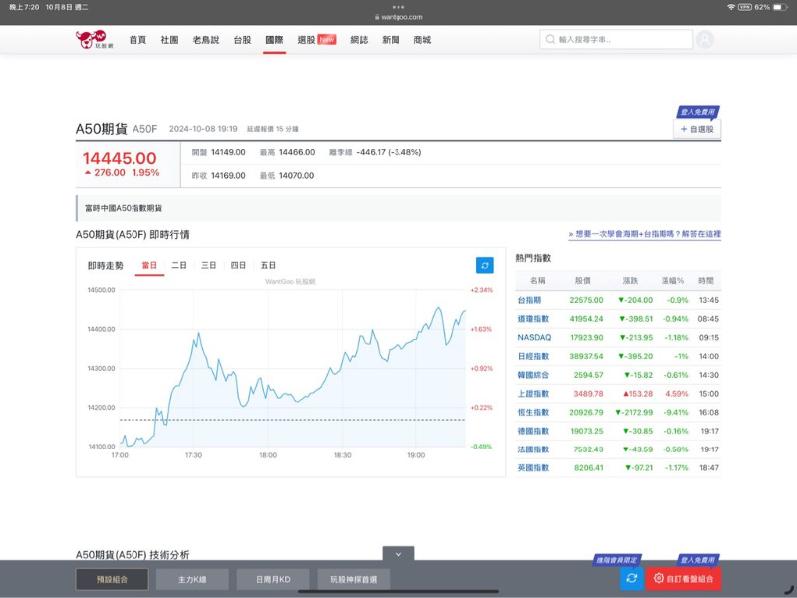Image resolution: width=797 pixels, height=598 pixels.
Task: Switch chart to 五日 tab
Action: tap(268, 265)
